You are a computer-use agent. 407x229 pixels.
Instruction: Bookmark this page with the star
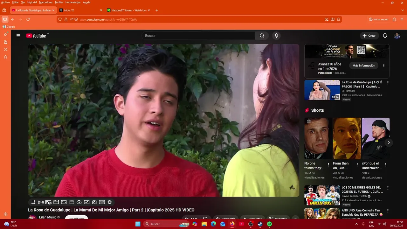[339, 19]
